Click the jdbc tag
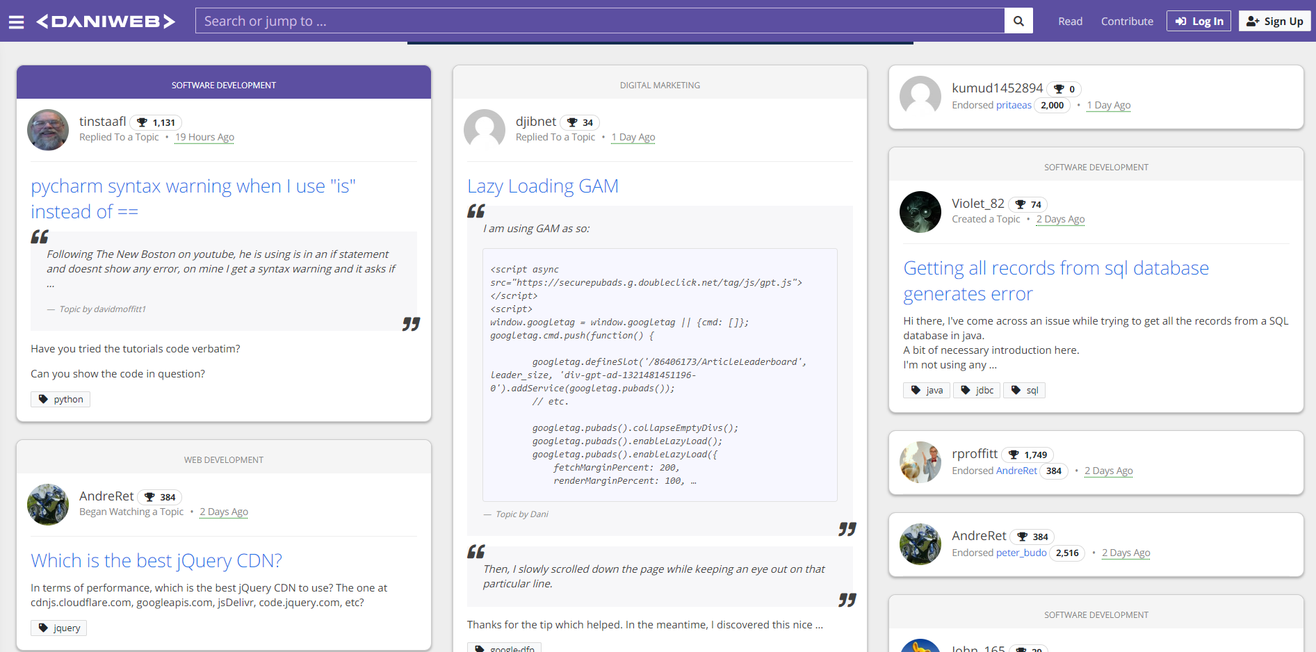 click(x=977, y=391)
